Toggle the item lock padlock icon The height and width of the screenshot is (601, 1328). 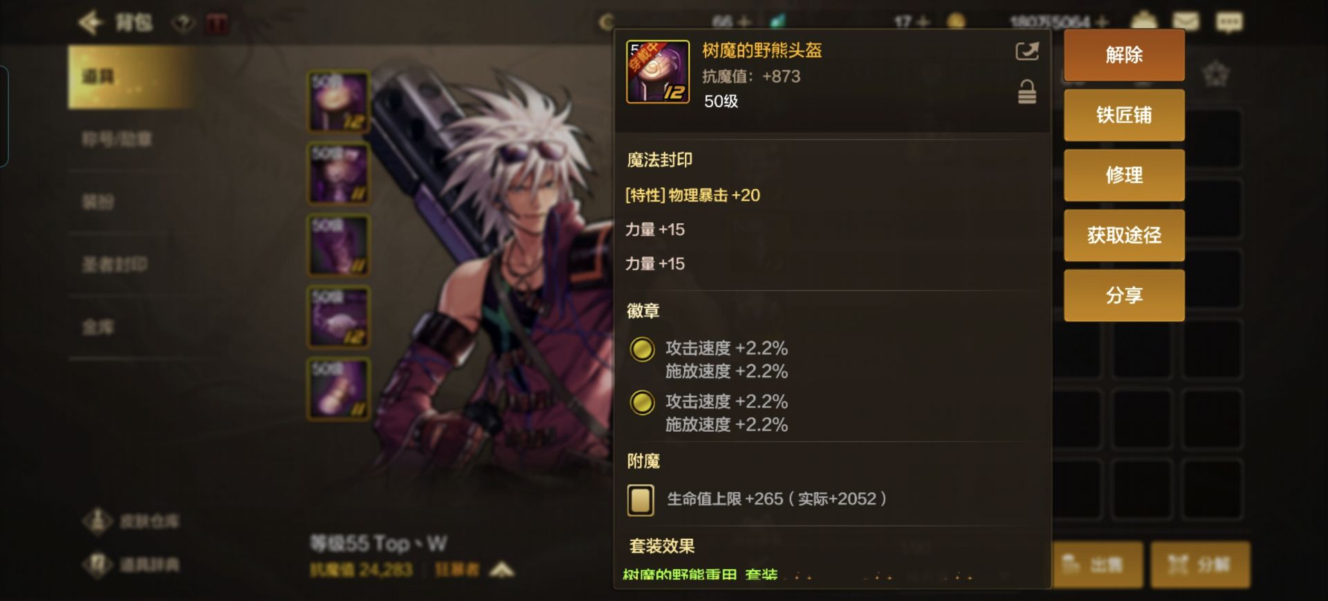point(1027,92)
